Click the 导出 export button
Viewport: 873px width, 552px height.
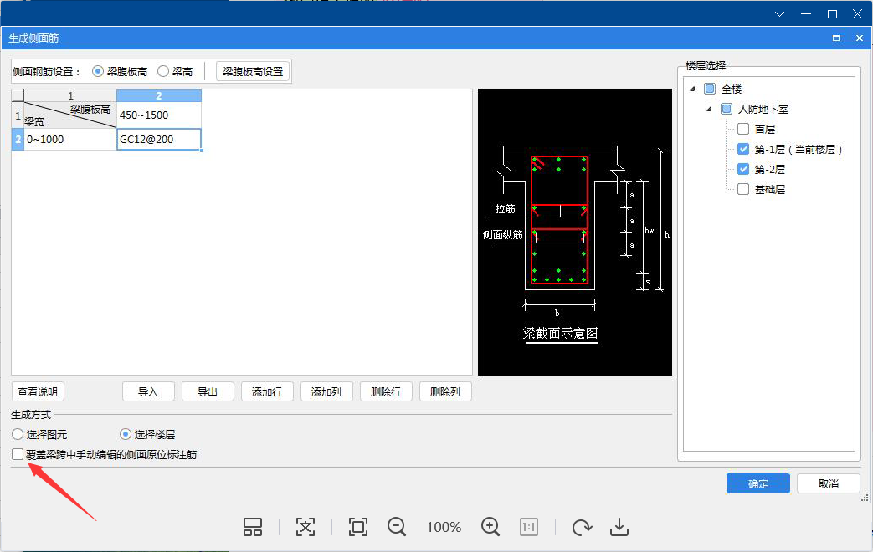click(x=208, y=391)
